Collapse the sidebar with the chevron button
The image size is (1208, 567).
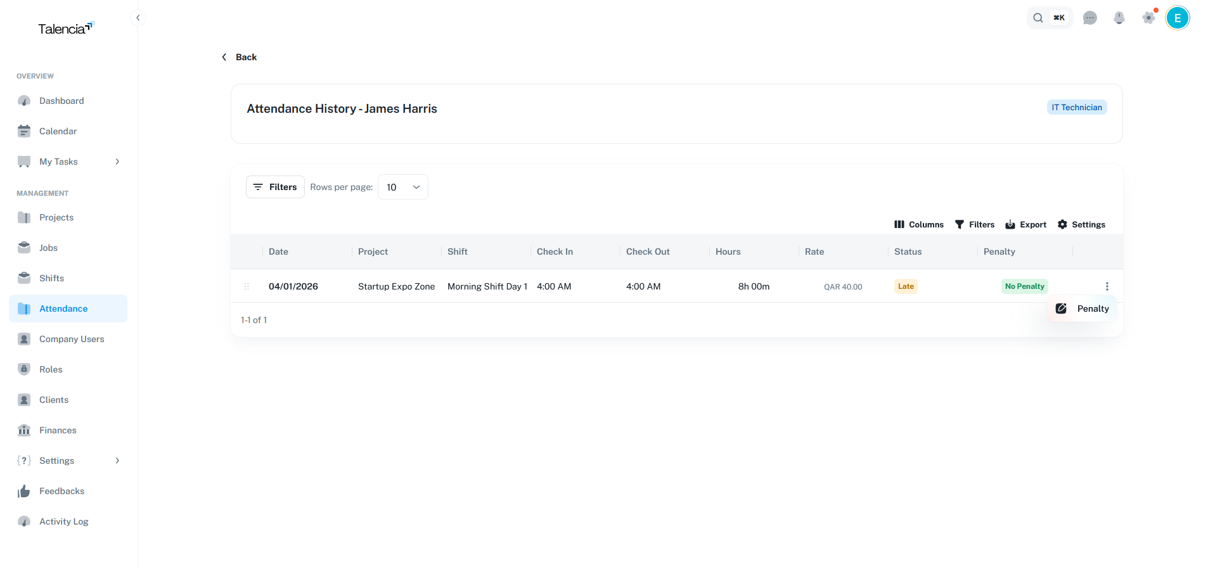click(x=138, y=18)
